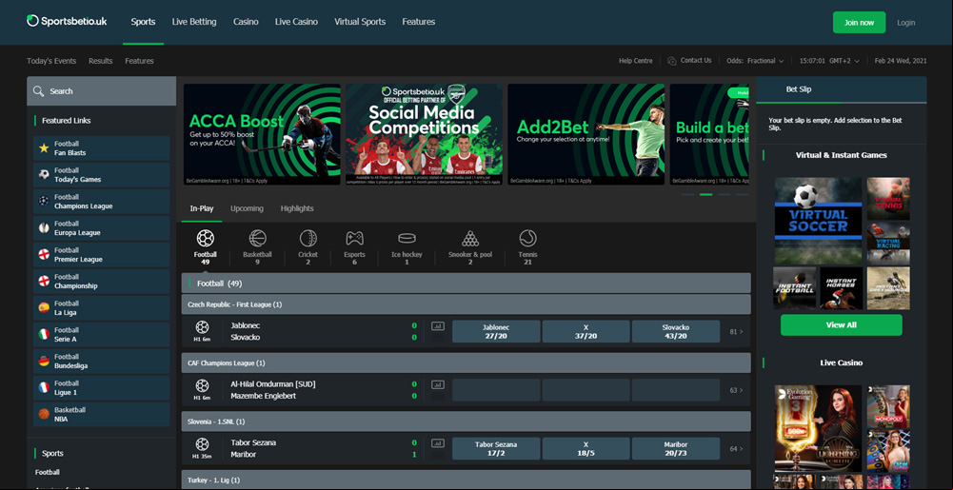The width and height of the screenshot is (953, 490).
Task: Open the Social Media Competitions banner
Action: click(x=425, y=134)
